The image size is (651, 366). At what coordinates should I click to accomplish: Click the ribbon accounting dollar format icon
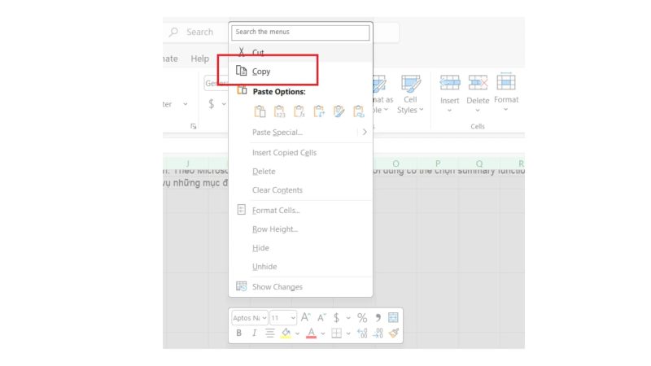click(212, 104)
